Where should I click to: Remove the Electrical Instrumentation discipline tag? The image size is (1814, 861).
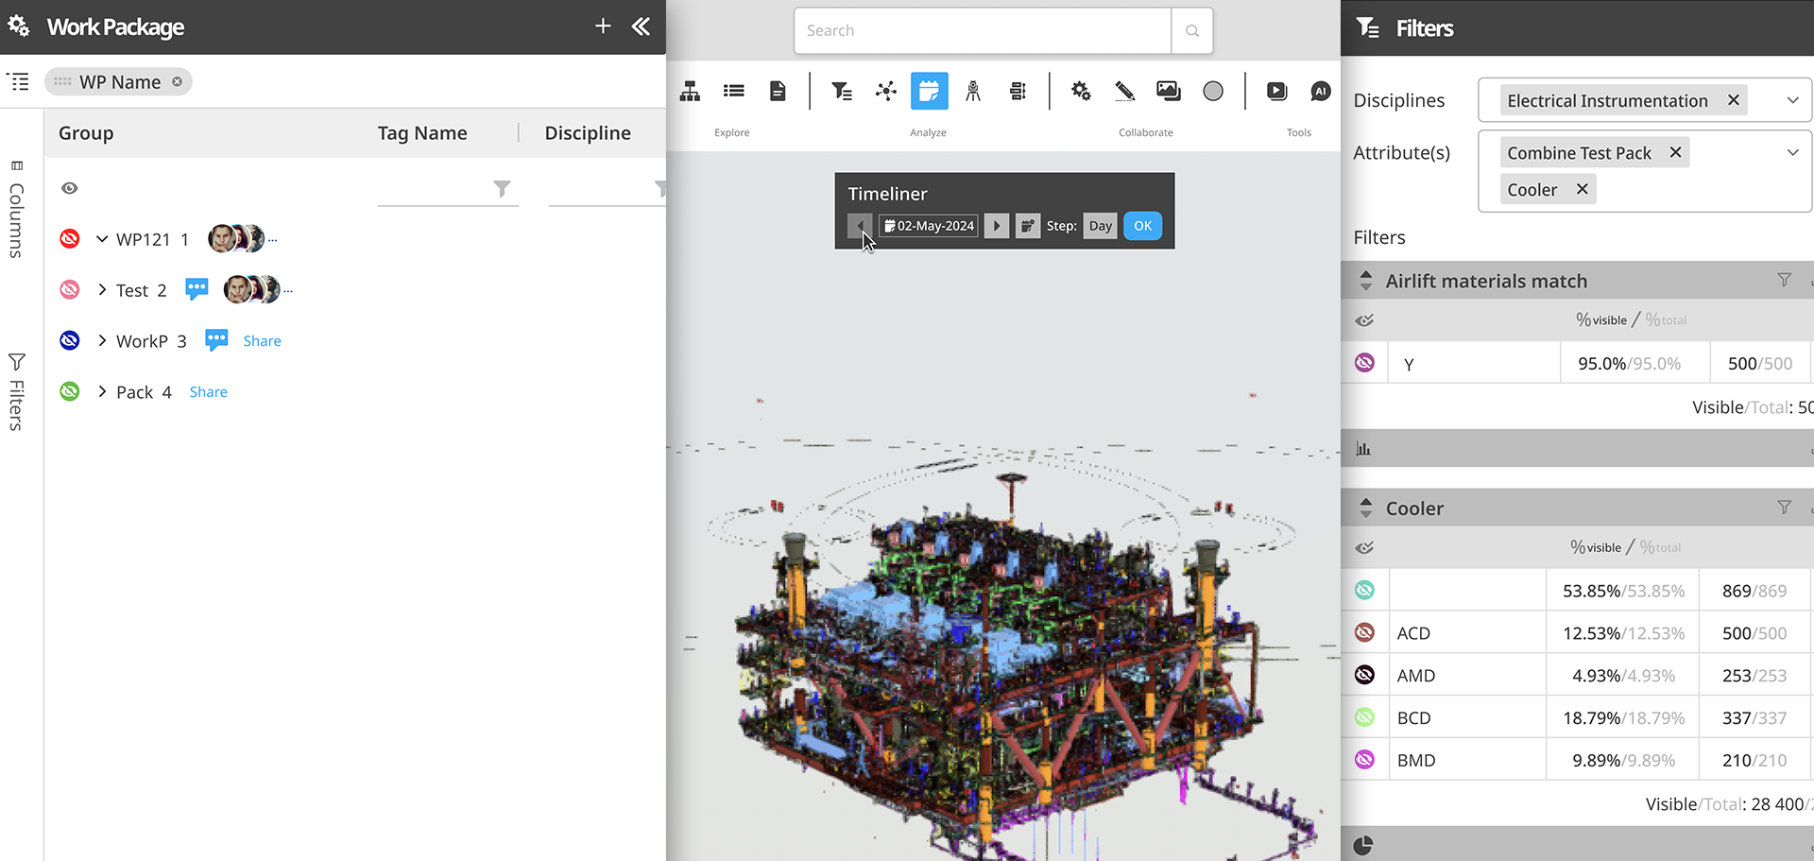[x=1733, y=100]
